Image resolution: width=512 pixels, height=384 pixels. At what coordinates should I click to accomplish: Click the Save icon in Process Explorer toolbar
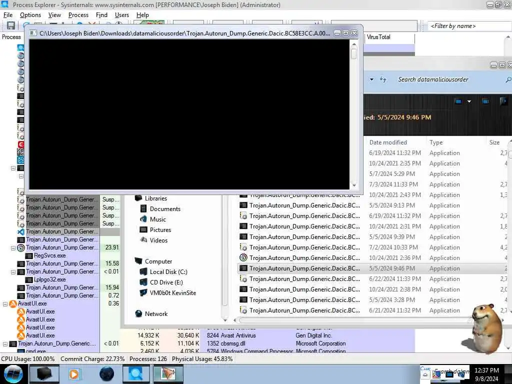click(x=11, y=26)
